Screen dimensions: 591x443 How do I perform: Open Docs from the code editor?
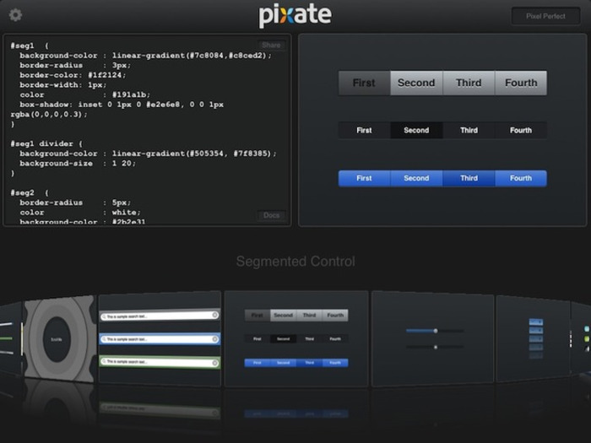(271, 215)
